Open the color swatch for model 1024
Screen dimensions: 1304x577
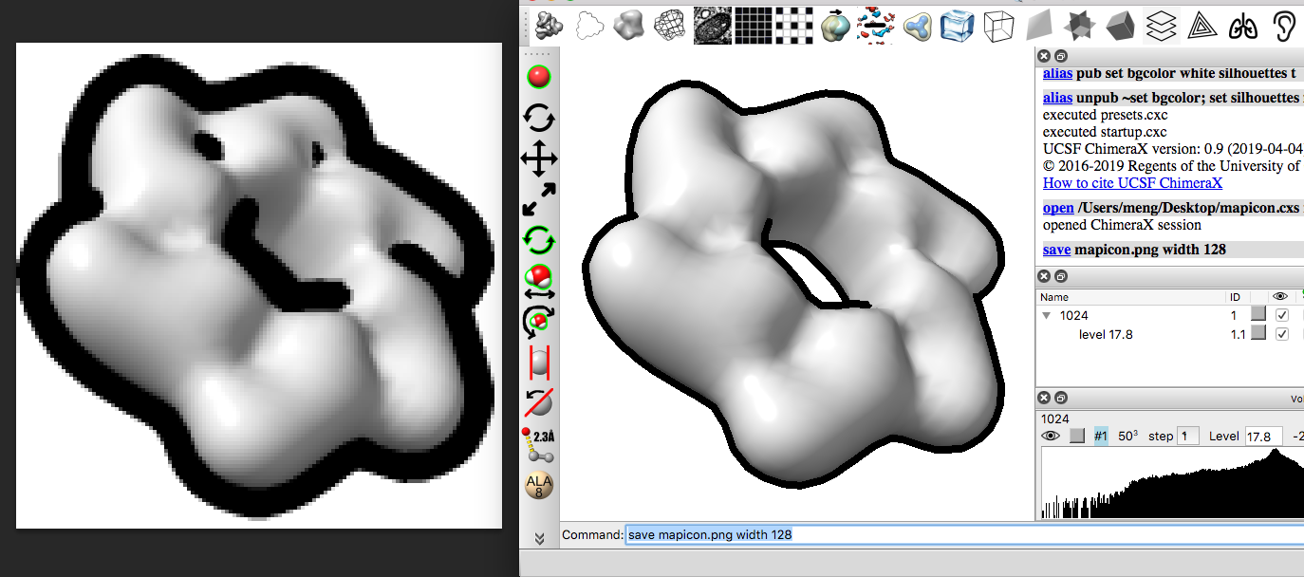(x=1257, y=314)
